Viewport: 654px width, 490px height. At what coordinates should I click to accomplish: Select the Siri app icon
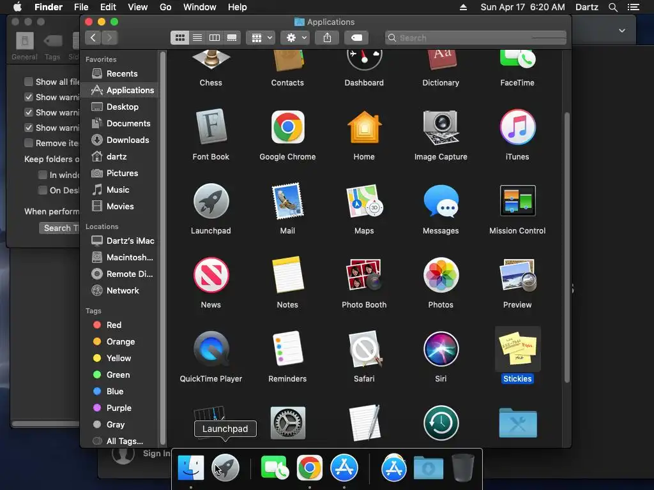point(441,349)
